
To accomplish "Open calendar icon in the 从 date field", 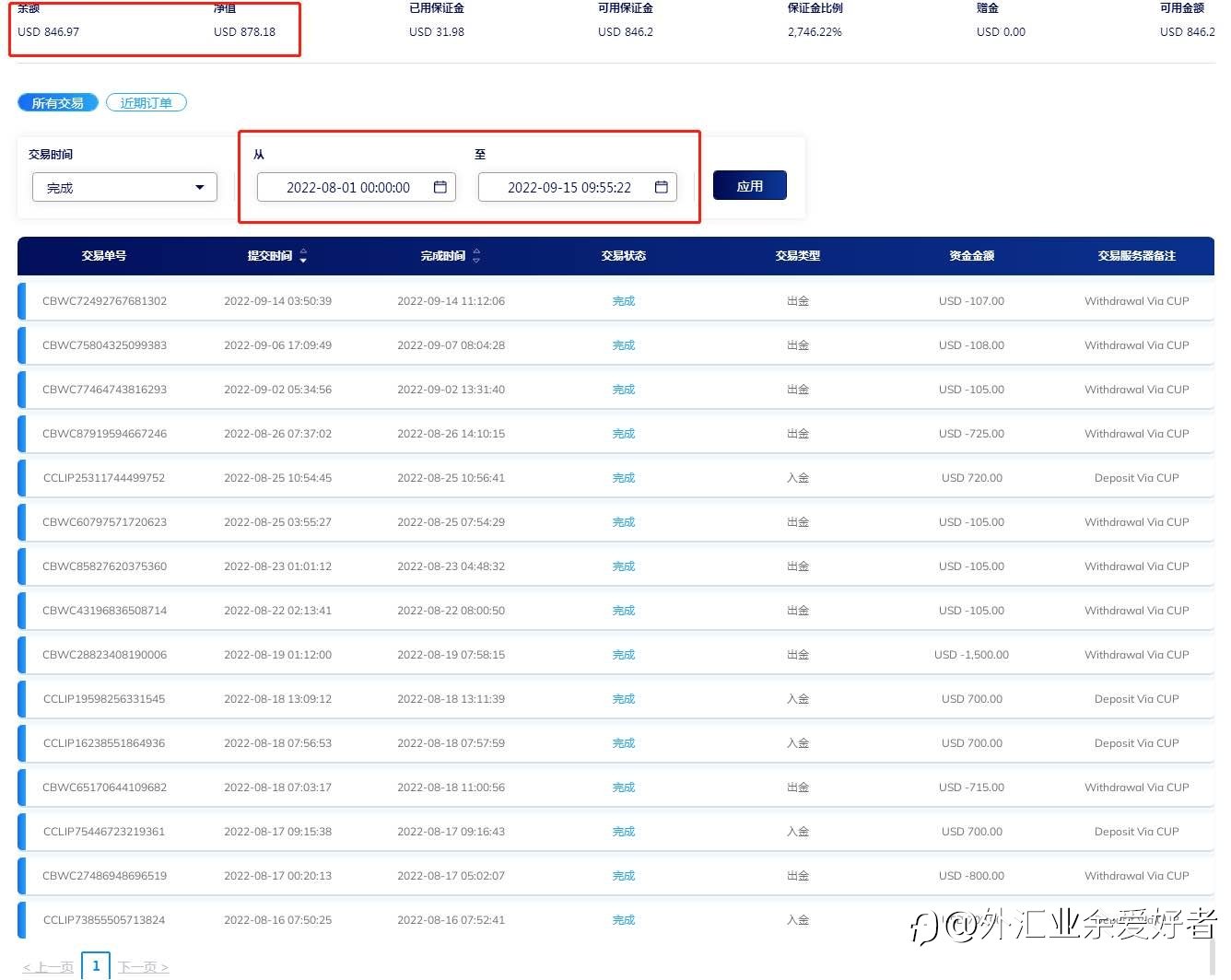I will tap(440, 187).
